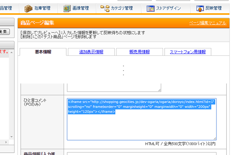This screenshot has width=234, height=155.
Task: Click the ストアデザイン calendar-style icon
Action: (151, 9)
